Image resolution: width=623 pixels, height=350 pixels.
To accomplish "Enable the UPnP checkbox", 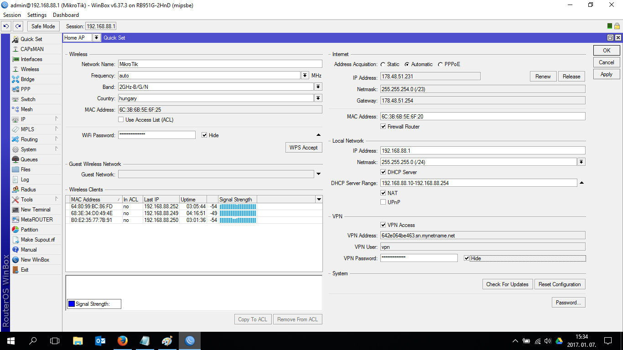I will [x=384, y=202].
